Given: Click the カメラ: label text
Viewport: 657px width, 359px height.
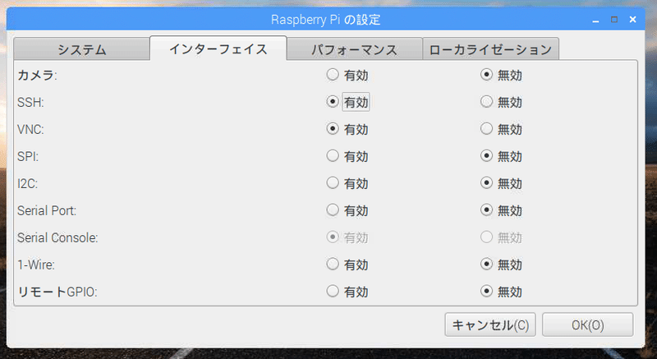Looking at the screenshot, I should 37,76.
